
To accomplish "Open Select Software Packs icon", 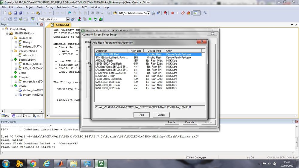I will (95, 19).
